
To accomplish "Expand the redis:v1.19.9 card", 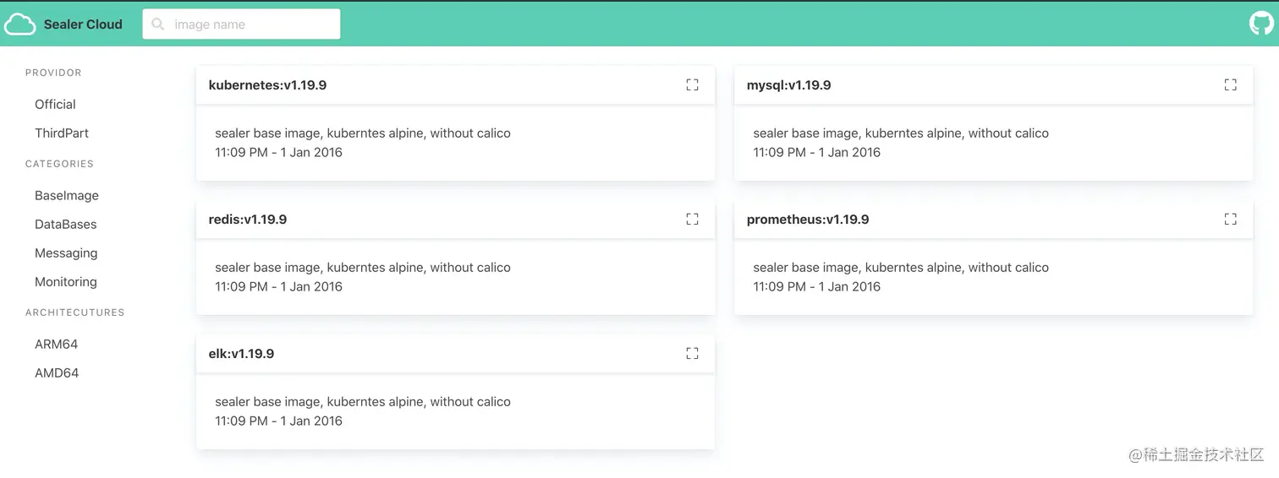I will [692, 219].
